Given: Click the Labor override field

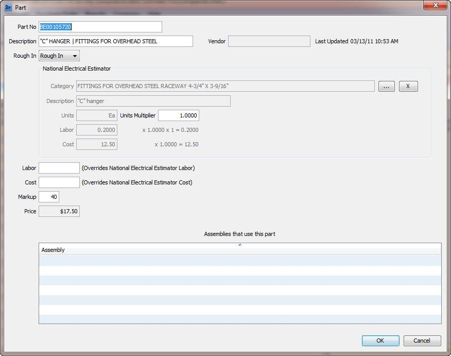Looking at the screenshot, I should point(58,167).
